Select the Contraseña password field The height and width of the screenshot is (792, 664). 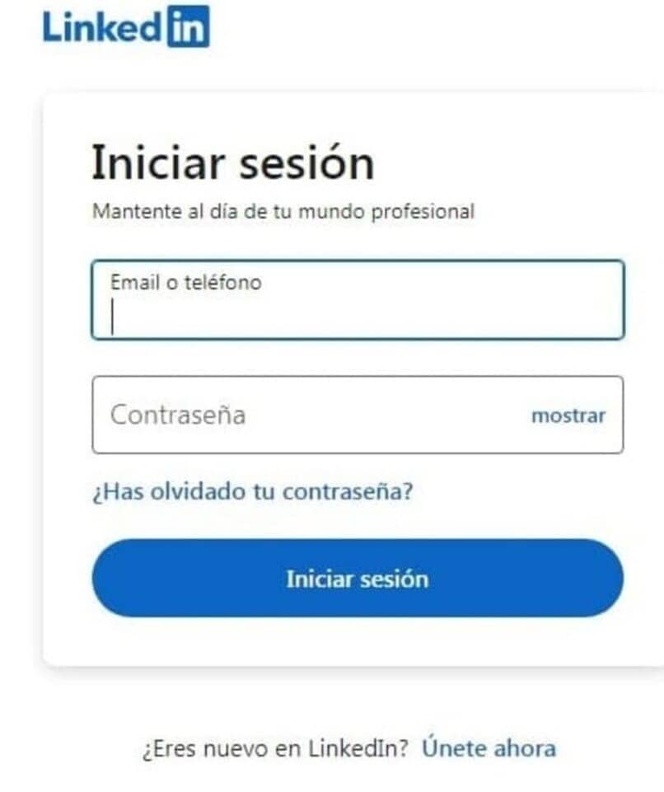coord(313,415)
